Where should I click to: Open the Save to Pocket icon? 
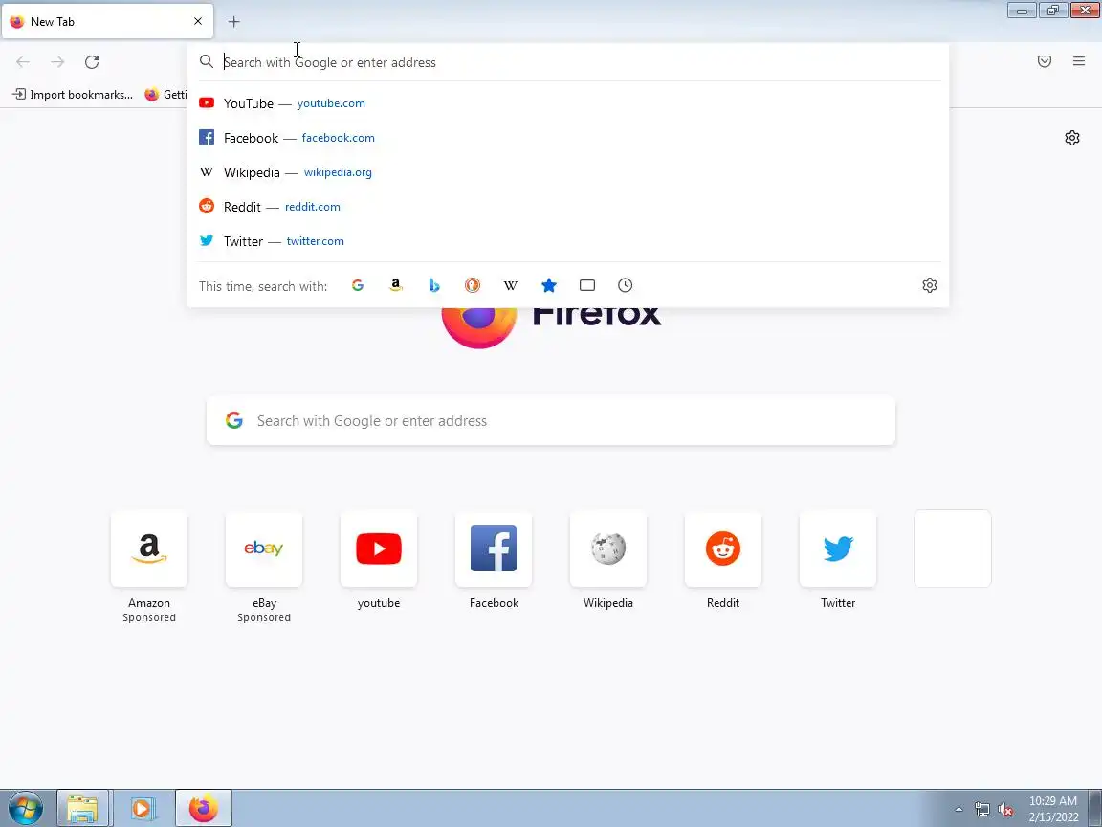point(1045,61)
